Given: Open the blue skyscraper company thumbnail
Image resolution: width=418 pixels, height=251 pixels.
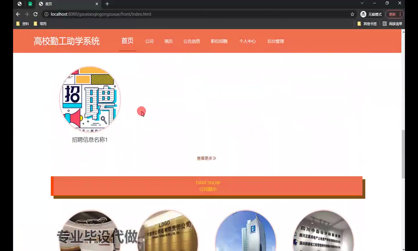Looking at the screenshot, I should 246,231.
